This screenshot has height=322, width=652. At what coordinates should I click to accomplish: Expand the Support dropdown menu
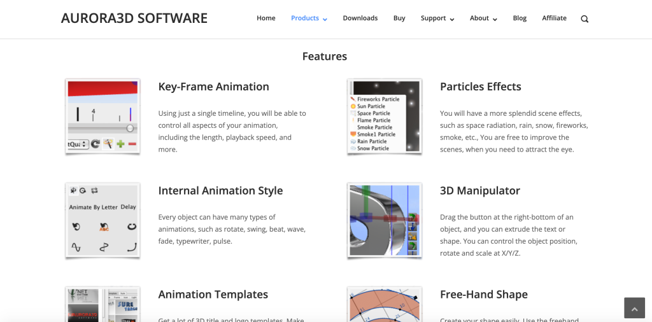(437, 18)
